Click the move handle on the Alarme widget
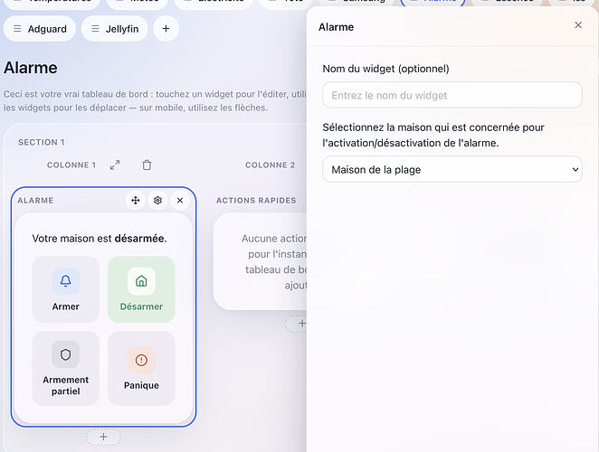 tap(135, 200)
